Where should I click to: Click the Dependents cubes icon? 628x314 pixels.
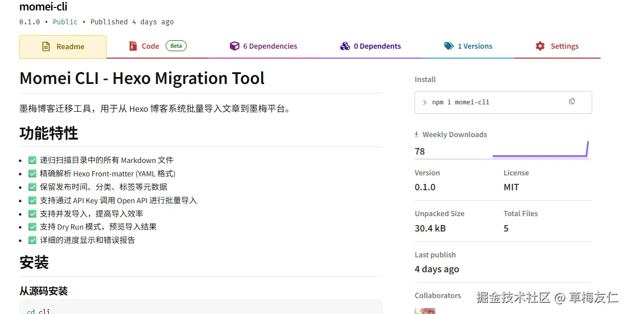(x=345, y=46)
